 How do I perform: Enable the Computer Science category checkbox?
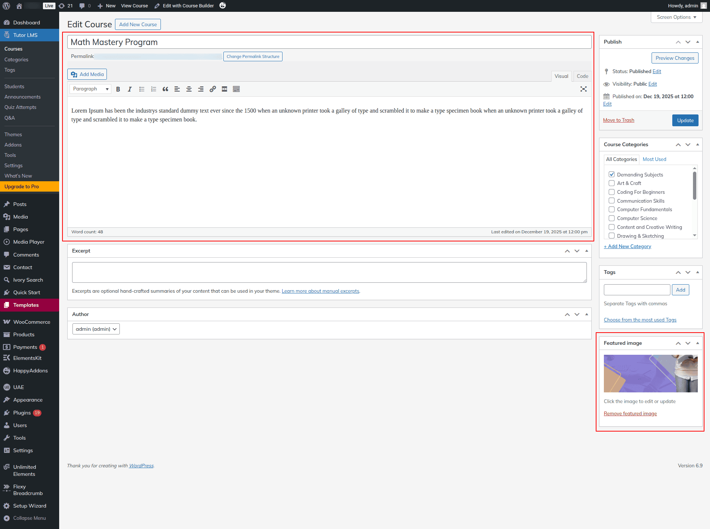(x=612, y=218)
